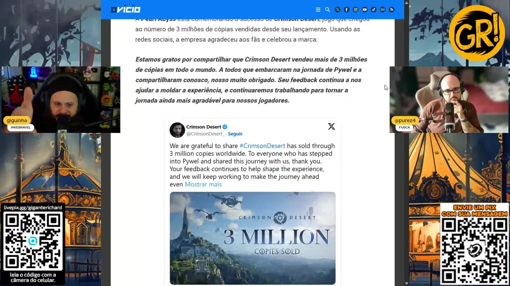Screen dimensions: 510x286
Task: Click the X logo on embedded tweet
Action: coord(331,126)
